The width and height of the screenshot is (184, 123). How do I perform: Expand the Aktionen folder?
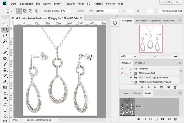click(131, 69)
